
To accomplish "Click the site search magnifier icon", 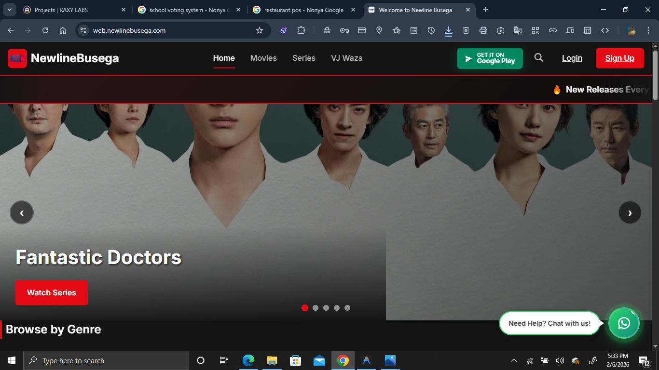I will 538,58.
